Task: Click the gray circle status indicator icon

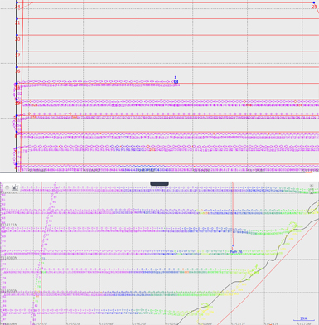Action: click(7, 187)
